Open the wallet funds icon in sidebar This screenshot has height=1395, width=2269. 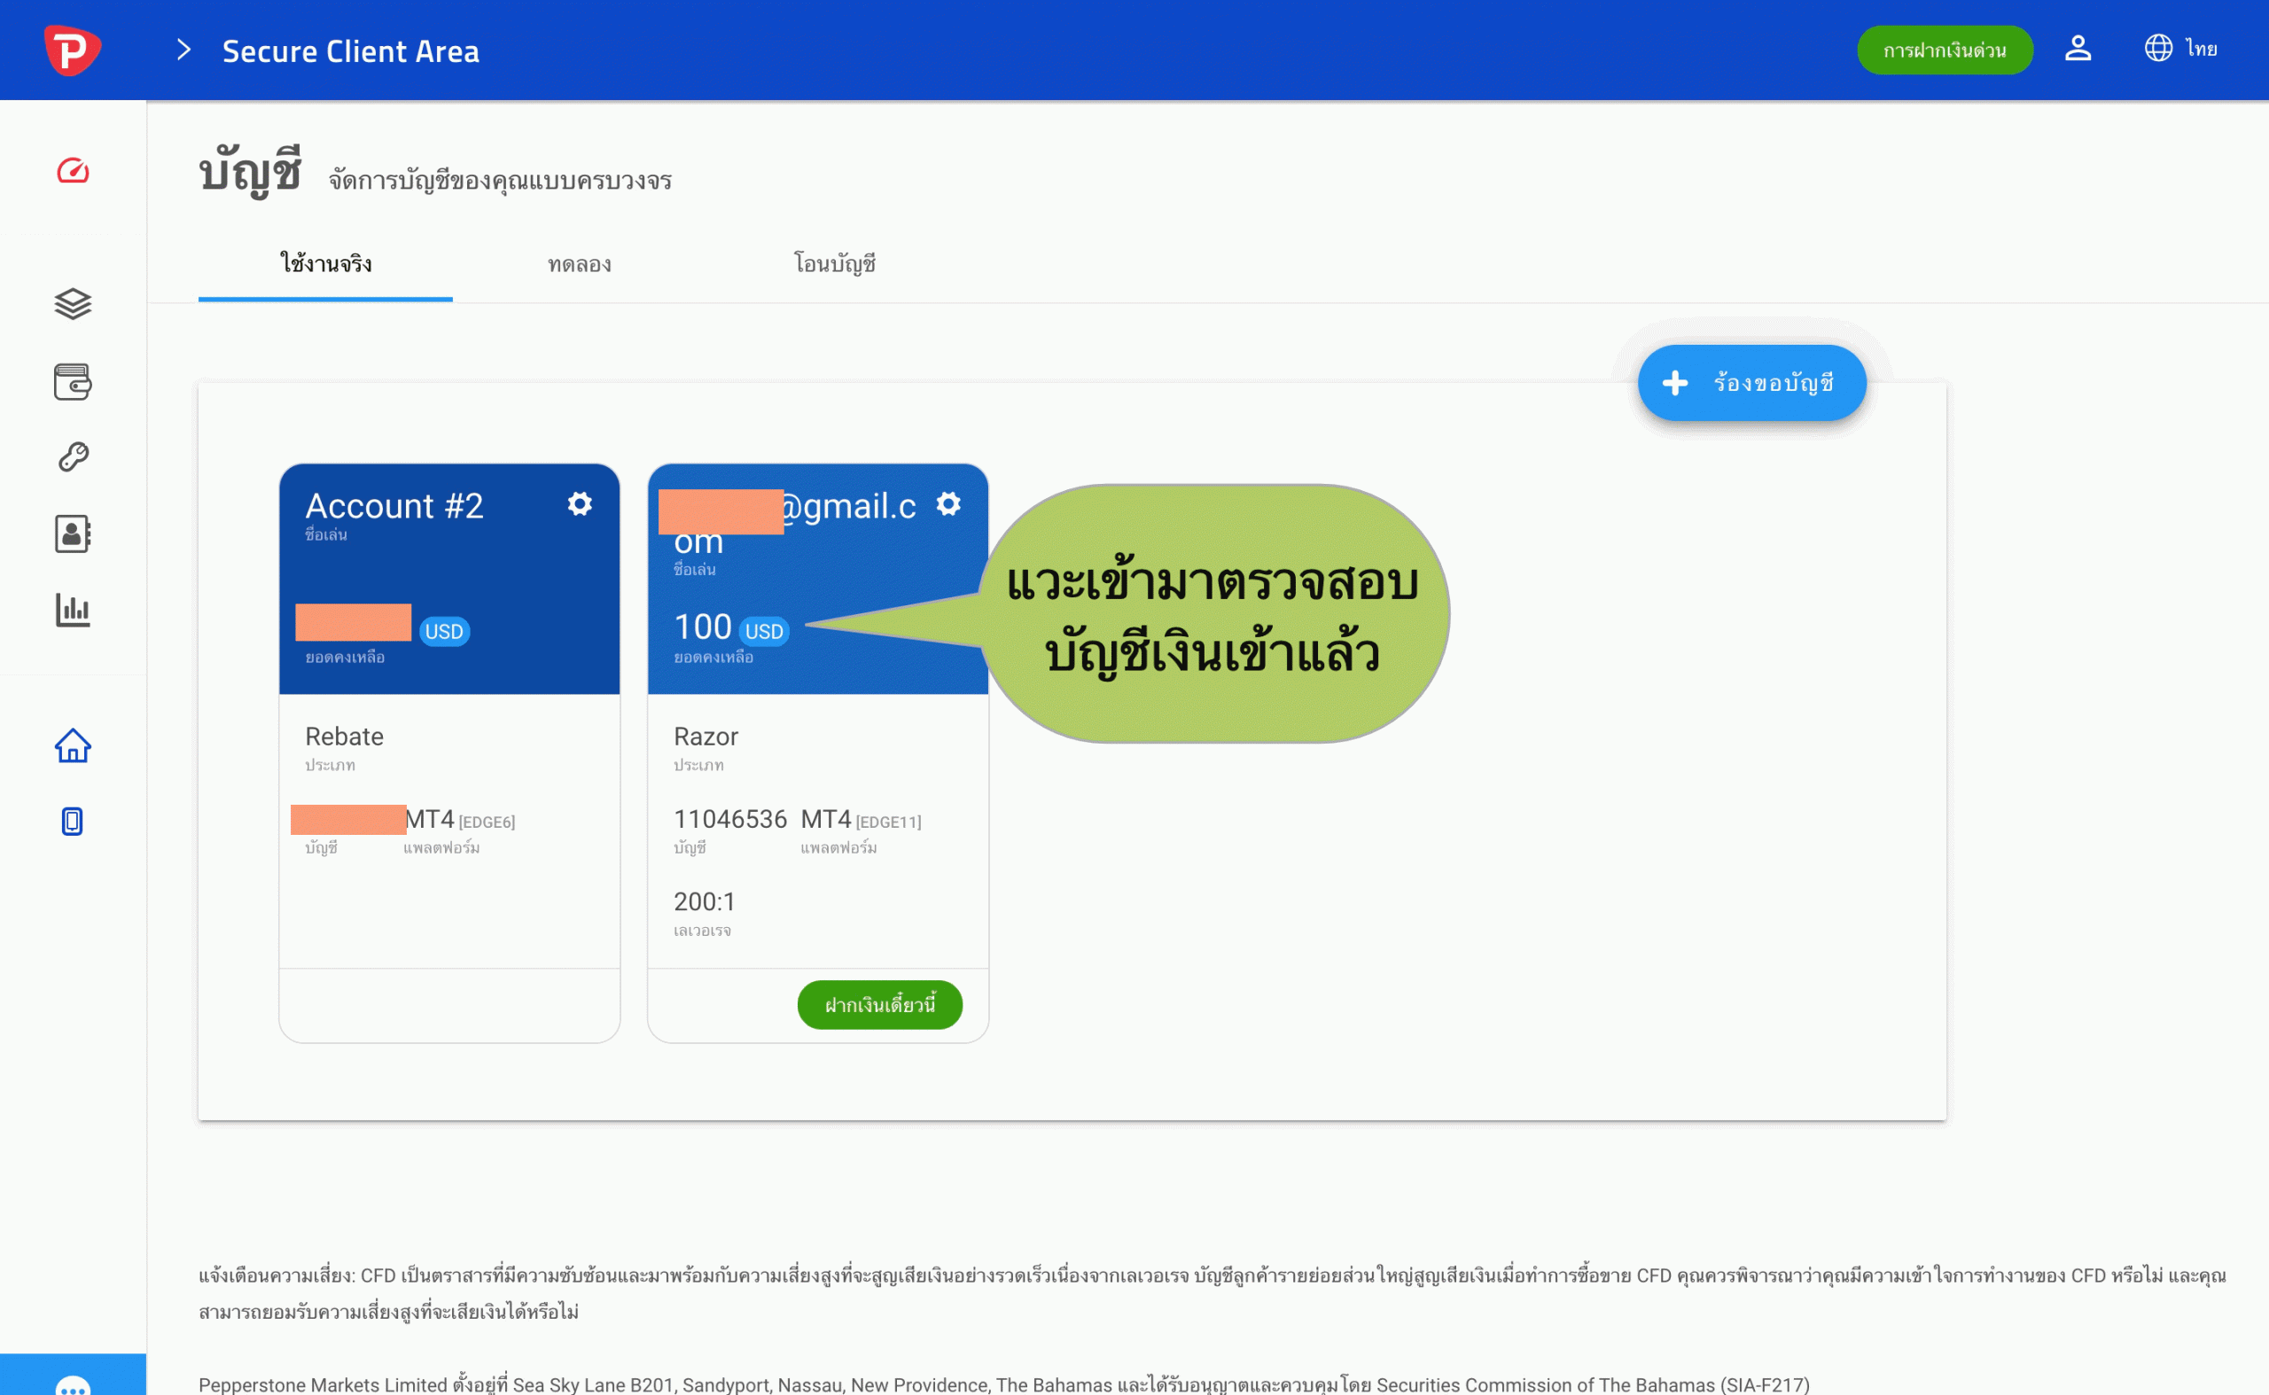point(73,381)
